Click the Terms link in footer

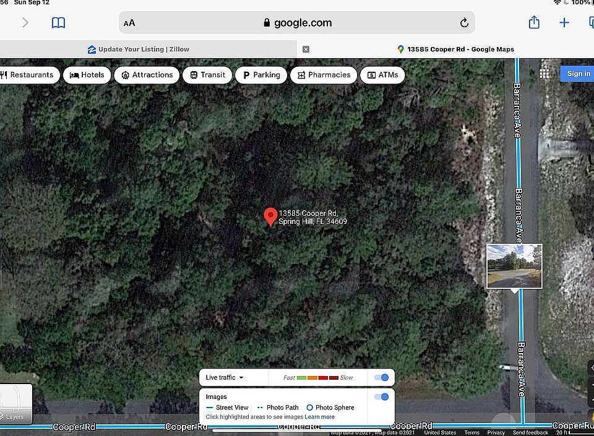pos(471,432)
